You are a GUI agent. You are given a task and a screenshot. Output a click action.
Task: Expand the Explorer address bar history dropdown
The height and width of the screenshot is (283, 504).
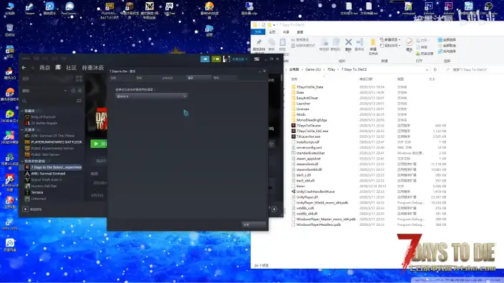pyautogui.click(x=427, y=69)
